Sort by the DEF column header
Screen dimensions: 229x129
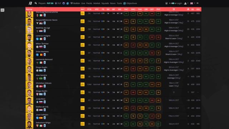click(152, 9)
